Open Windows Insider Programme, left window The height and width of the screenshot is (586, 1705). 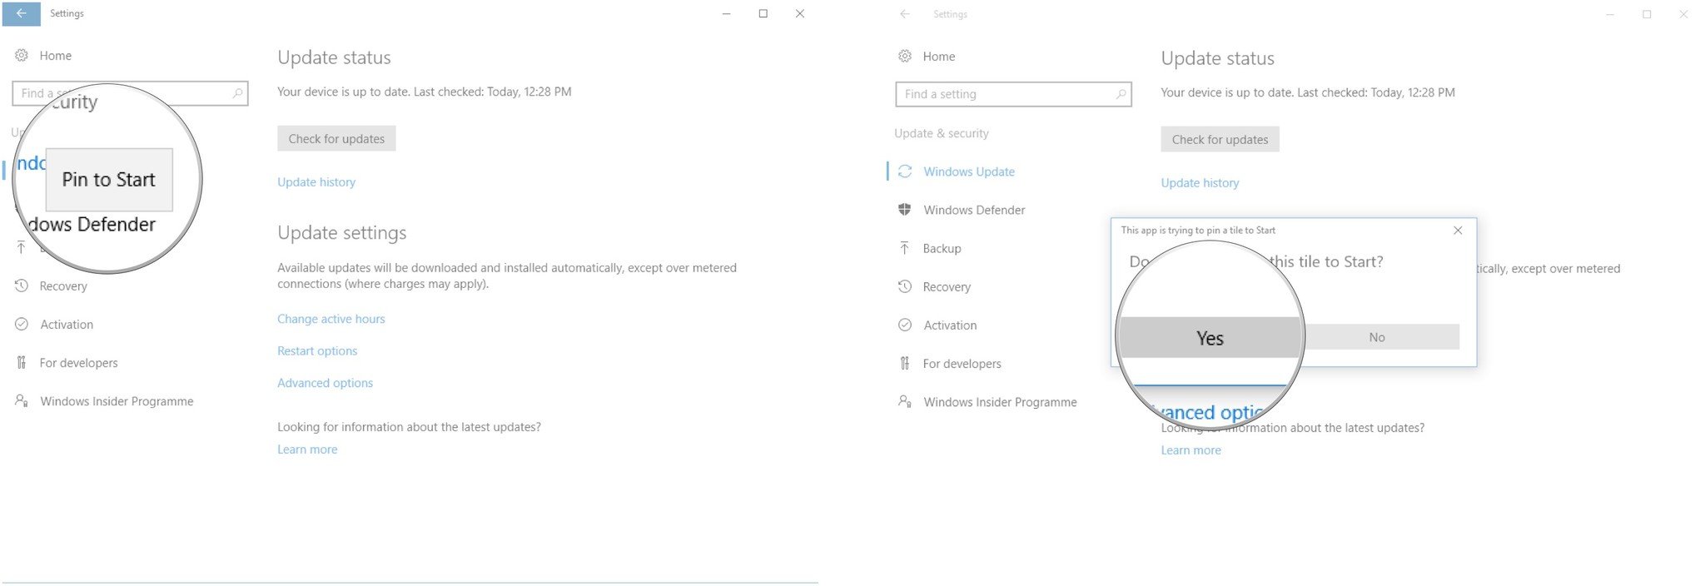click(117, 401)
